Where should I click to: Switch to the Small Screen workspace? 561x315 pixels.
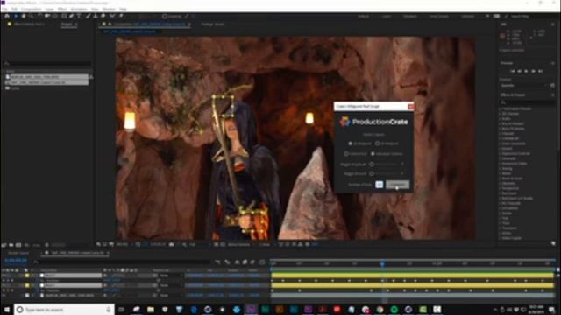pyautogui.click(x=439, y=17)
